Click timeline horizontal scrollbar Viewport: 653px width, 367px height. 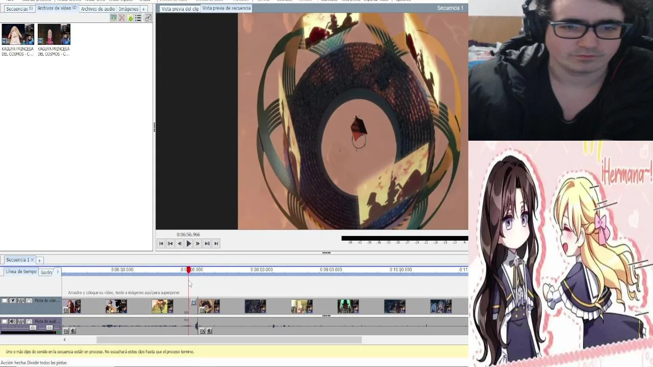point(229,340)
